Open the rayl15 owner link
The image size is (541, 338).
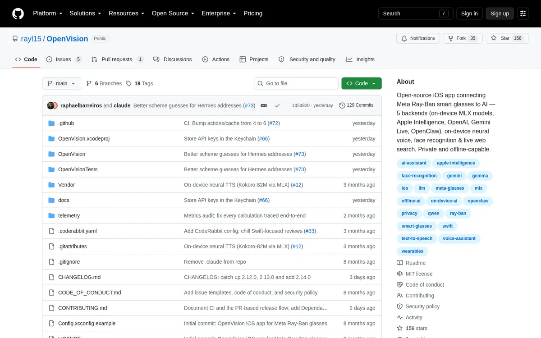point(31,39)
